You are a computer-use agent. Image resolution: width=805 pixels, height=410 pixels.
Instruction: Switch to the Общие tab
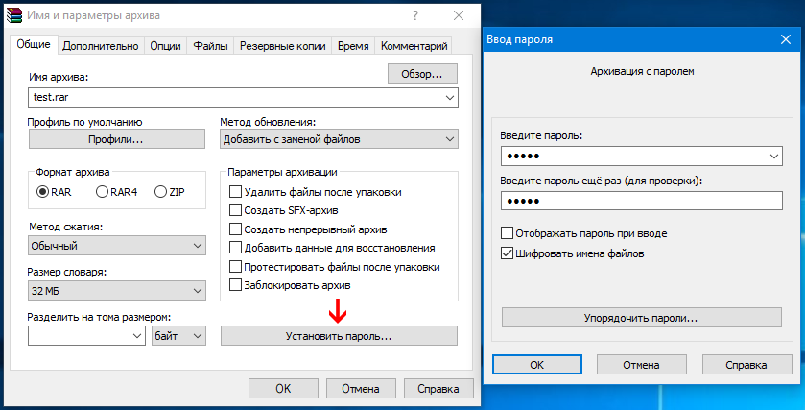tap(34, 44)
